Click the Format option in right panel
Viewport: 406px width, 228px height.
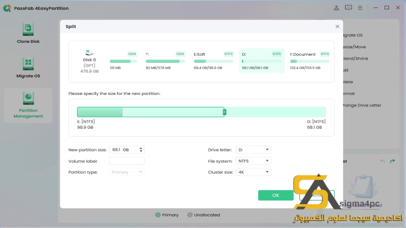[349, 94]
